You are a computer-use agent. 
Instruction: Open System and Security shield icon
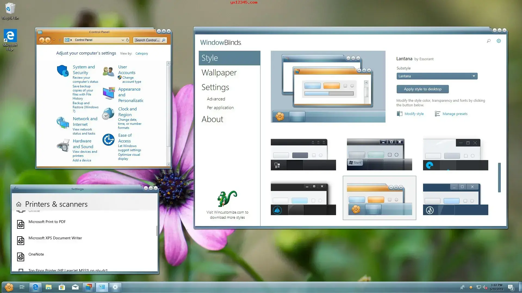pos(63,71)
